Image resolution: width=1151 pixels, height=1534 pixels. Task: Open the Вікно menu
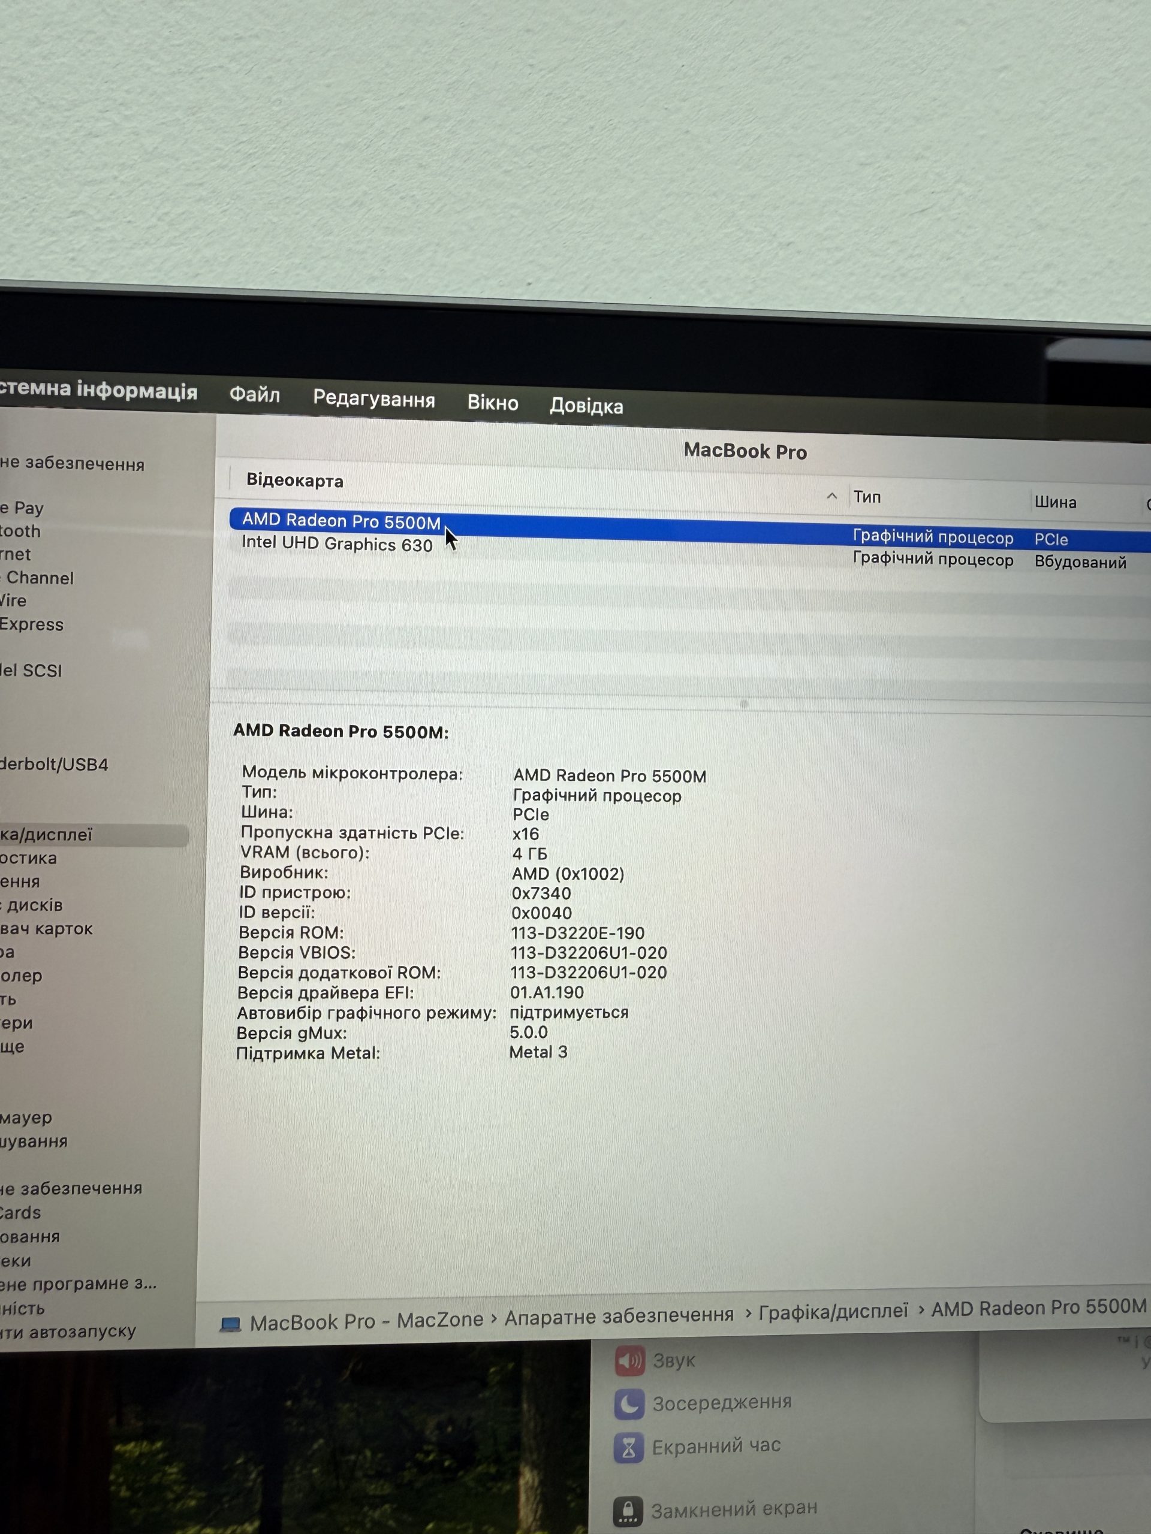[493, 402]
